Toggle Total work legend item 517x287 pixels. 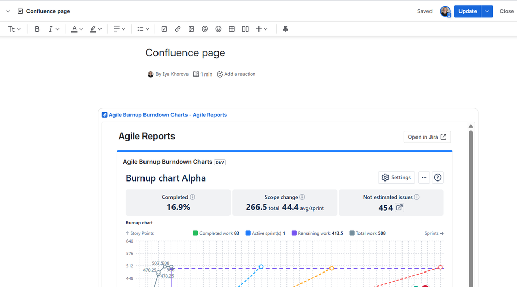368,233
